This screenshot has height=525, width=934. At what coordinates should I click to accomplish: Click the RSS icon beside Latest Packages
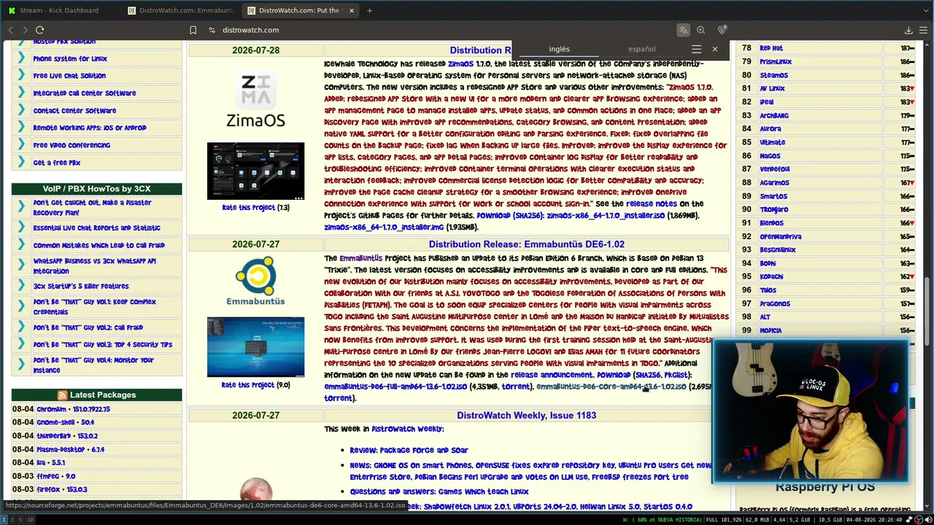pyautogui.click(x=62, y=394)
